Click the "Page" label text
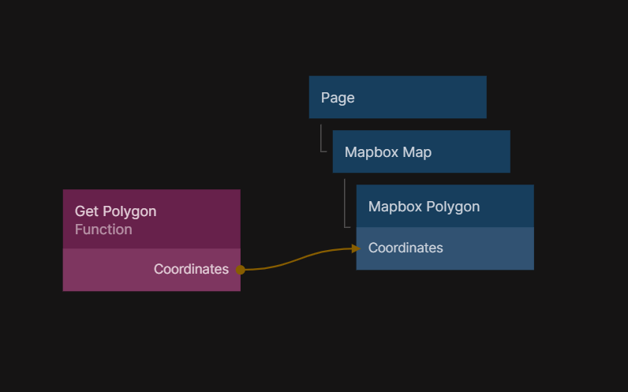 click(x=338, y=98)
